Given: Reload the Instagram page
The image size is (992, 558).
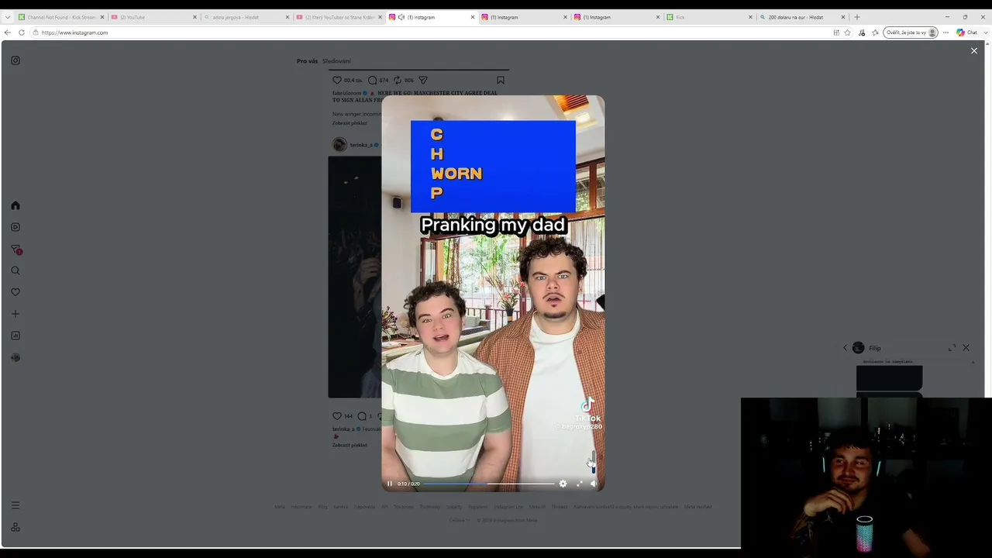Looking at the screenshot, I should [22, 33].
